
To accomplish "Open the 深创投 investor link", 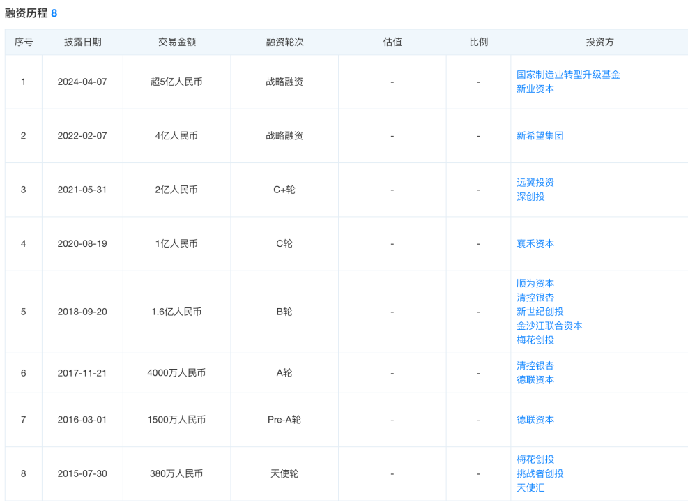I will click(530, 197).
